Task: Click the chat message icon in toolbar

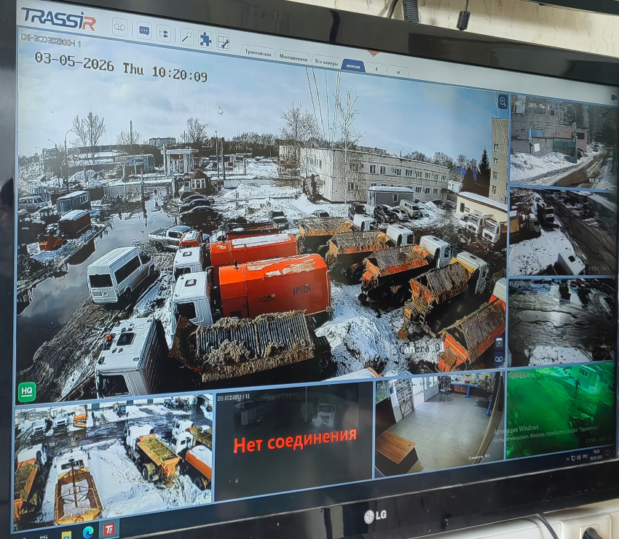Action: (143, 31)
